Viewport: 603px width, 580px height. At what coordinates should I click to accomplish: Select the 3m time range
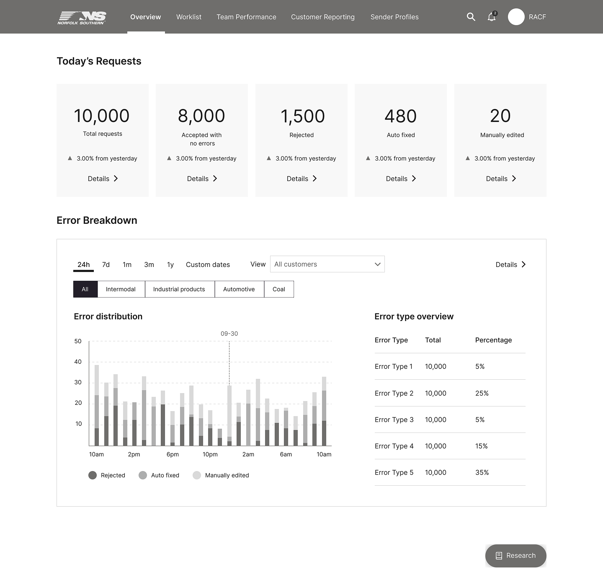pos(149,264)
